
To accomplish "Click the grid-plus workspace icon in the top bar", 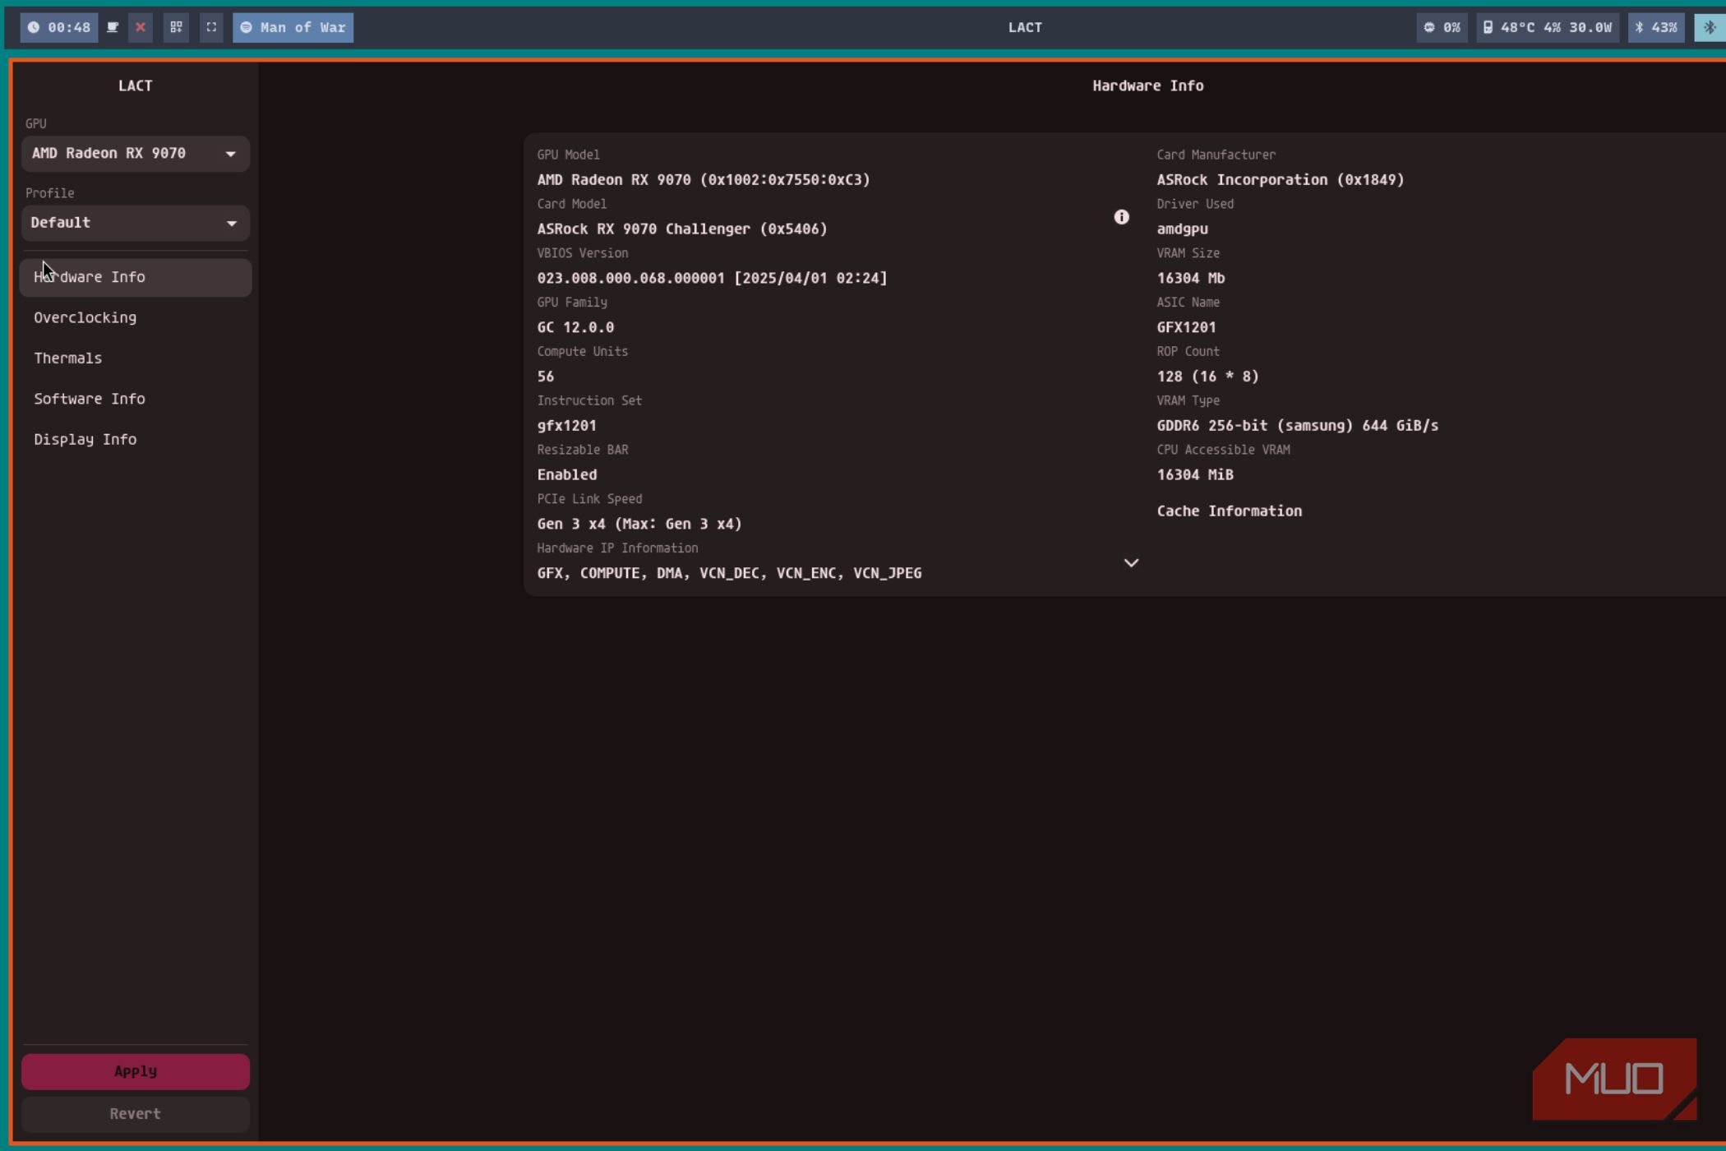I will pyautogui.click(x=176, y=27).
